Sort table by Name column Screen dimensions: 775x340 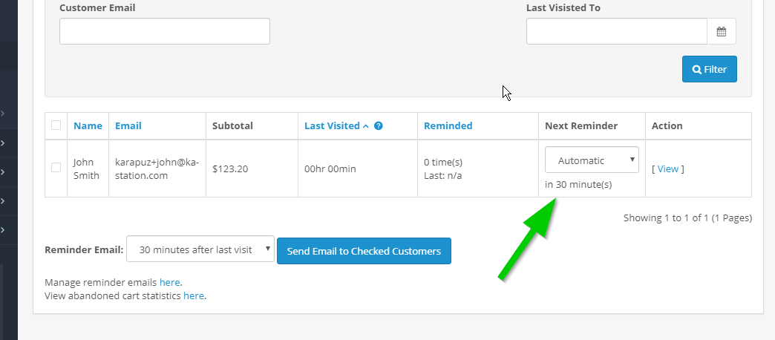88,126
